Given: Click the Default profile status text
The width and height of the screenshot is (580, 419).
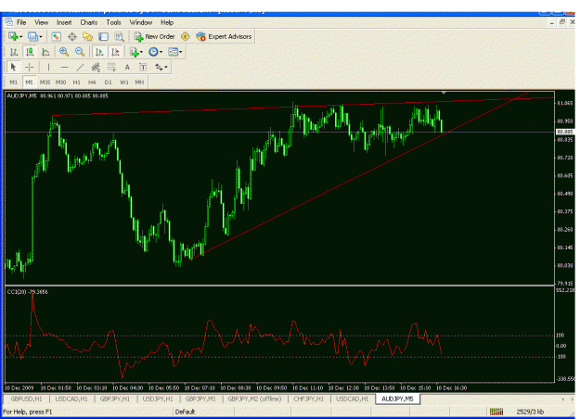Looking at the screenshot, I should pyautogui.click(x=185, y=412).
